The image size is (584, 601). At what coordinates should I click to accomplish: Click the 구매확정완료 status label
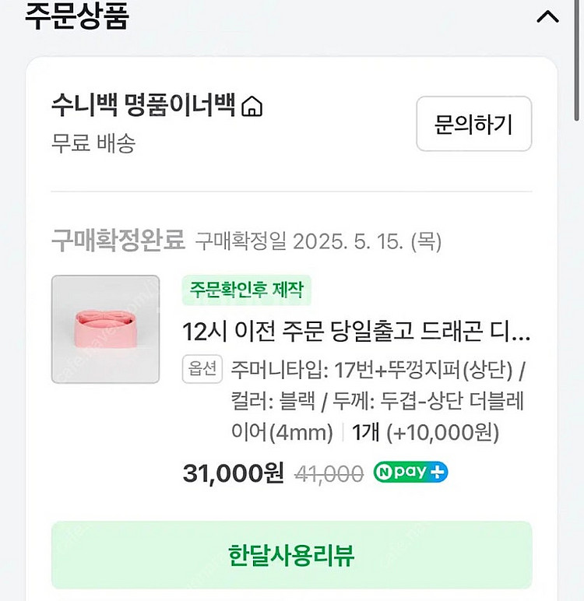(x=118, y=241)
